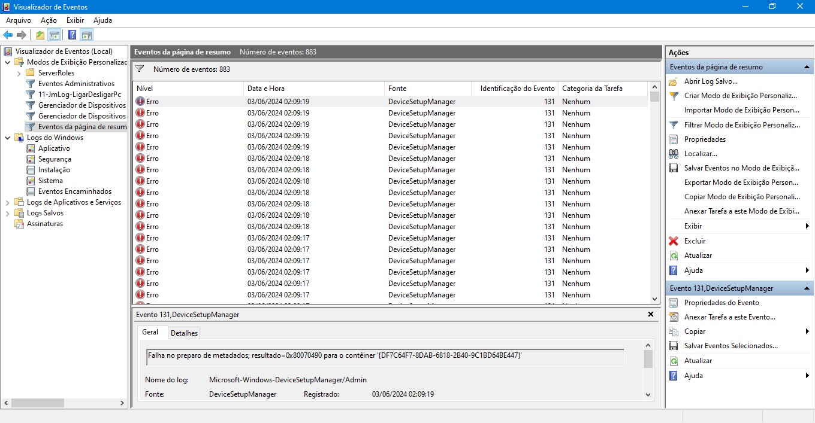Switch to the Geral tab

pyautogui.click(x=150, y=332)
